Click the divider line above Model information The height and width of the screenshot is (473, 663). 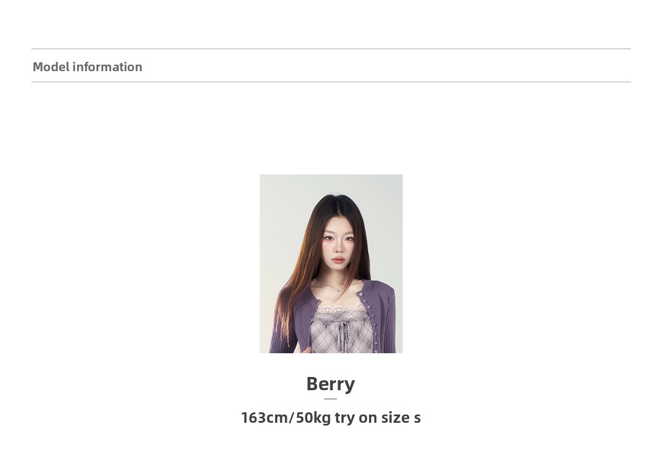(x=331, y=49)
